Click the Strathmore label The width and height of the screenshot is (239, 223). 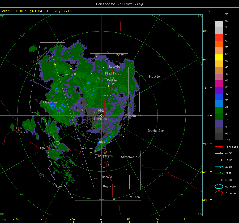[x=129, y=157]
